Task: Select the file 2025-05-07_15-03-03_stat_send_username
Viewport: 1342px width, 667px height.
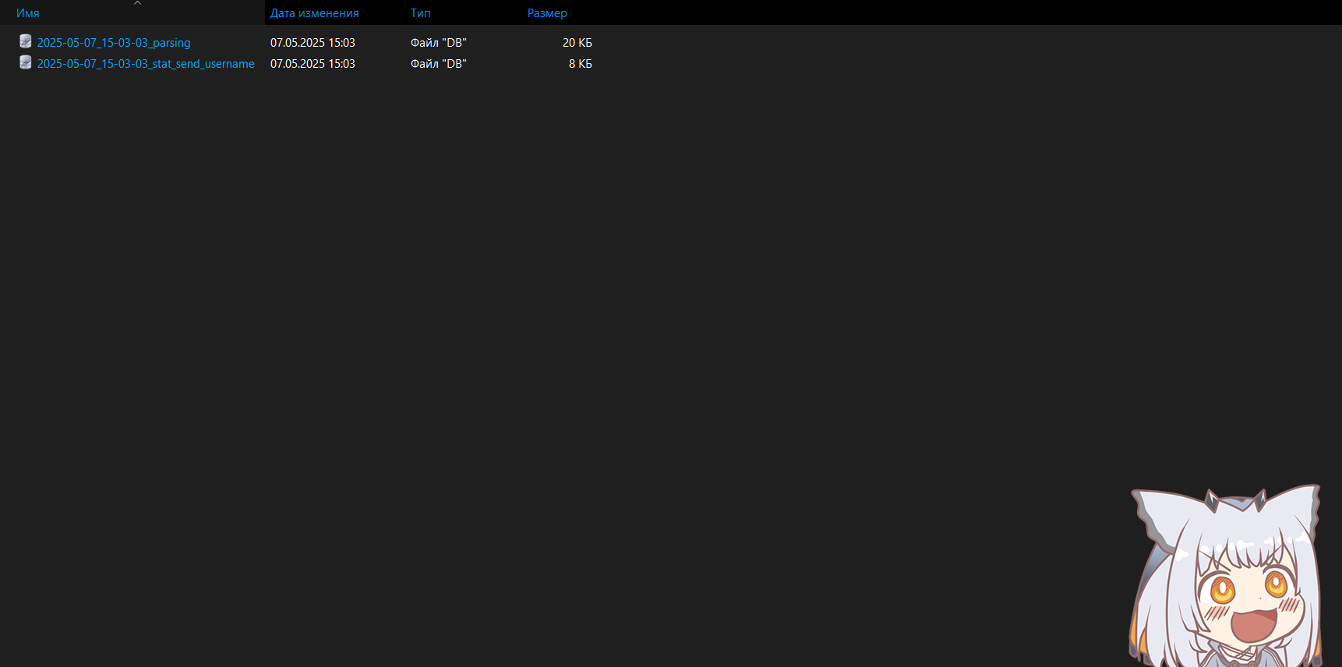Action: [x=146, y=64]
